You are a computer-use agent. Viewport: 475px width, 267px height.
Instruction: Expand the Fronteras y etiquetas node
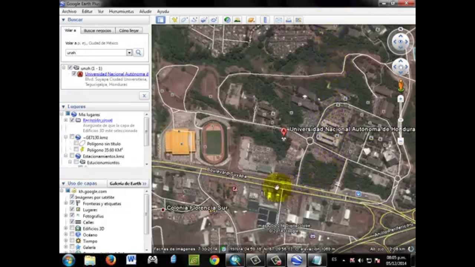click(66, 203)
